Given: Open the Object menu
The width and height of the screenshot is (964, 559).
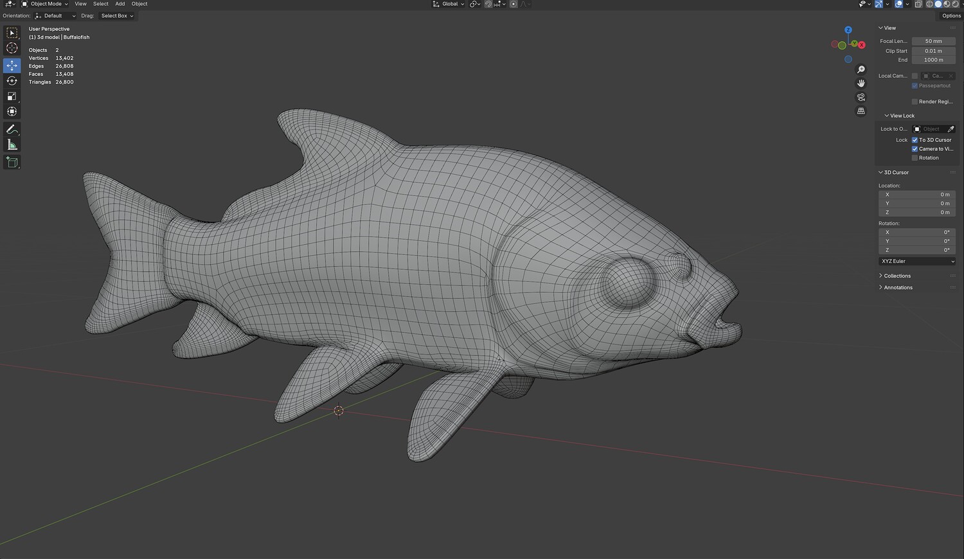Looking at the screenshot, I should point(139,4).
